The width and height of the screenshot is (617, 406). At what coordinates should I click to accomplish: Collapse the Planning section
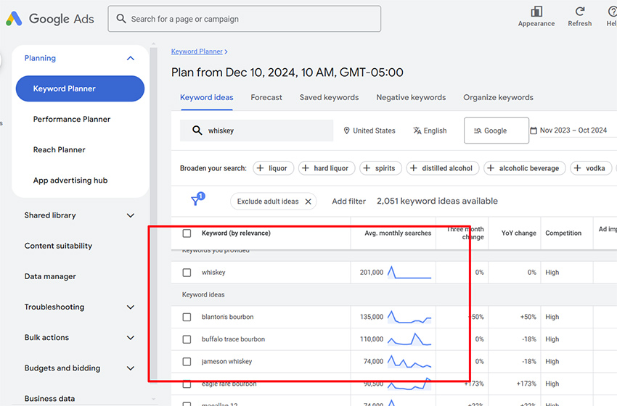(131, 59)
